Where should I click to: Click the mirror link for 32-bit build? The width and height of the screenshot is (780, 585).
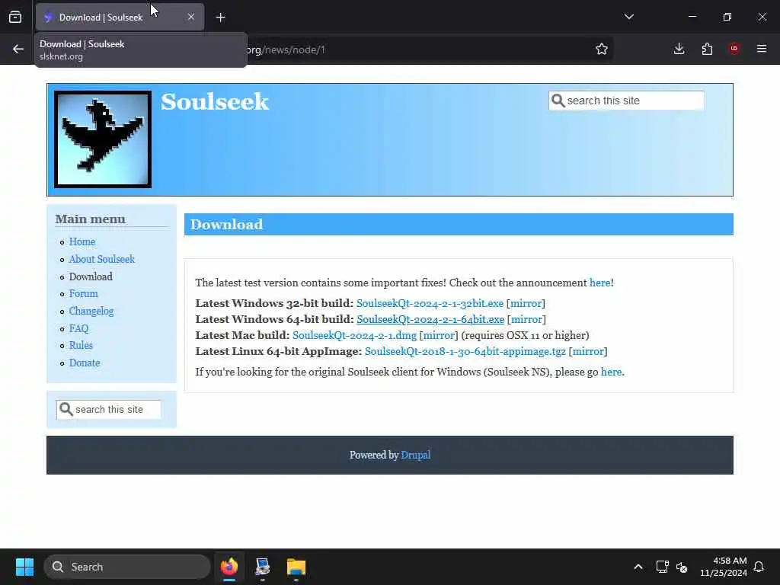point(526,303)
